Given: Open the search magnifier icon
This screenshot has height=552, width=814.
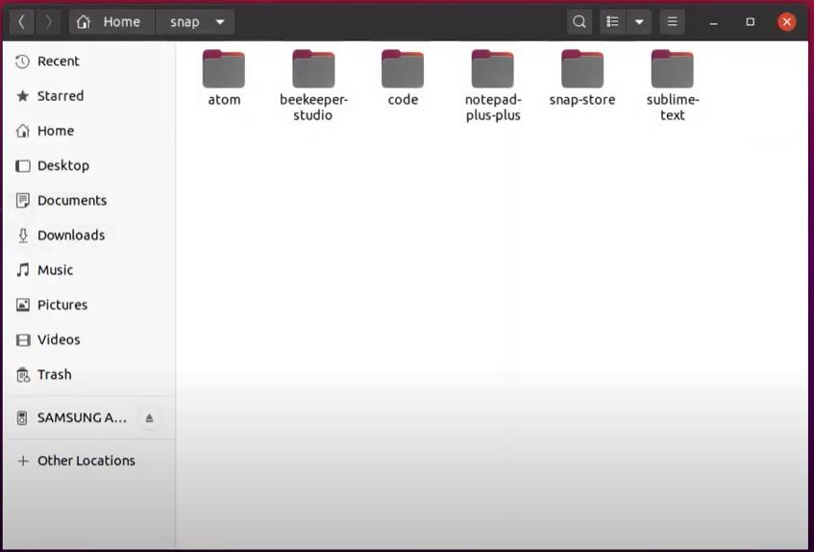Looking at the screenshot, I should point(580,22).
